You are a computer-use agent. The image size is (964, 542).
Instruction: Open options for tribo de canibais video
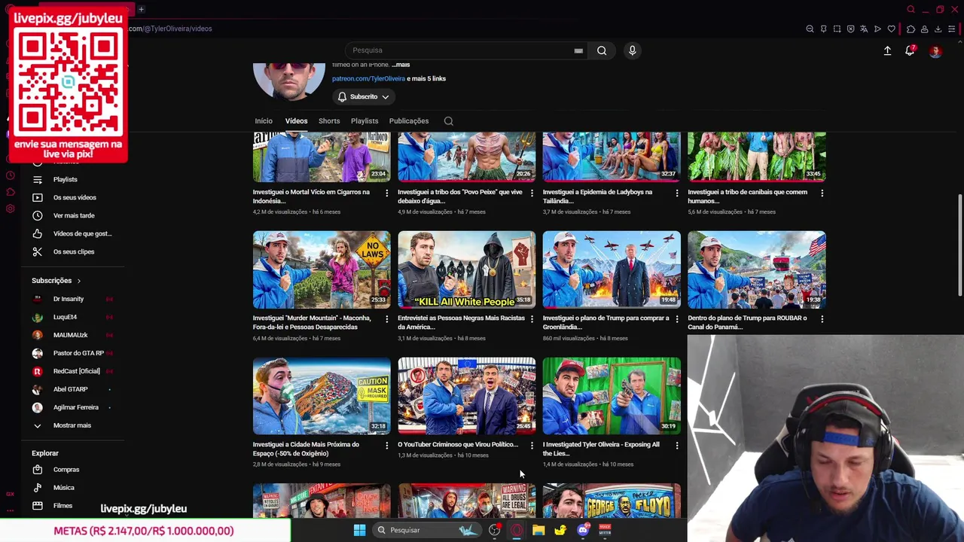(822, 193)
